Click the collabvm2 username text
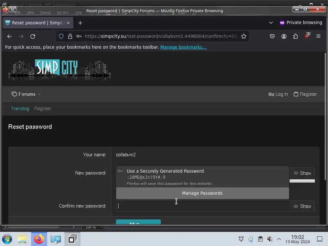 pos(126,155)
